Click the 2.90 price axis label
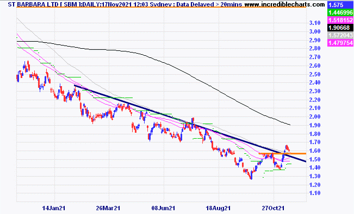This screenshot has height=214, width=354. [315, 40]
